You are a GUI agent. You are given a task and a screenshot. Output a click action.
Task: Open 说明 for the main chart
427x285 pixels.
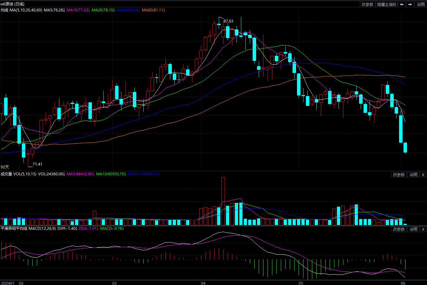tap(421, 4)
